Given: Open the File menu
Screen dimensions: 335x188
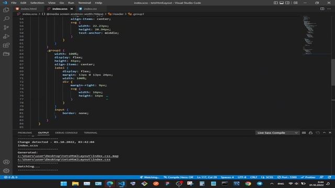Looking at the screenshot, I should 14,3.
